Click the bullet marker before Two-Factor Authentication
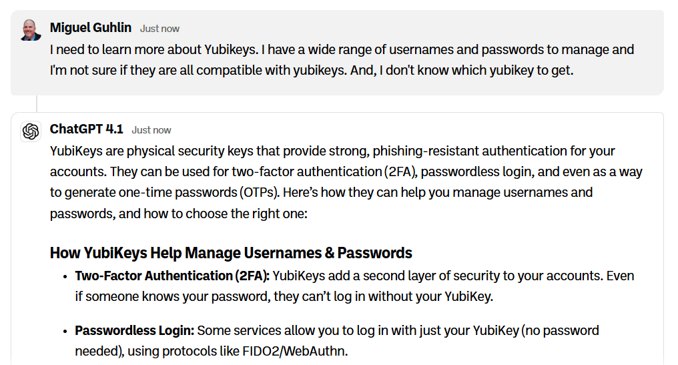The height and width of the screenshot is (365, 678). [65, 276]
